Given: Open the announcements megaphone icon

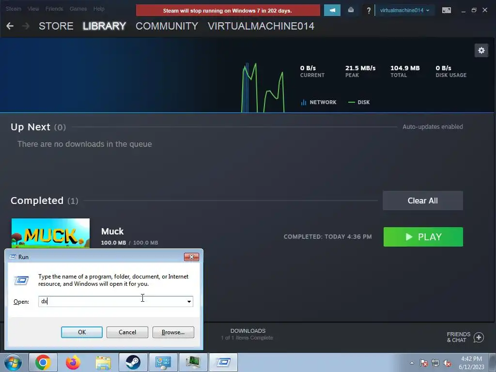Looking at the screenshot, I should (332, 10).
